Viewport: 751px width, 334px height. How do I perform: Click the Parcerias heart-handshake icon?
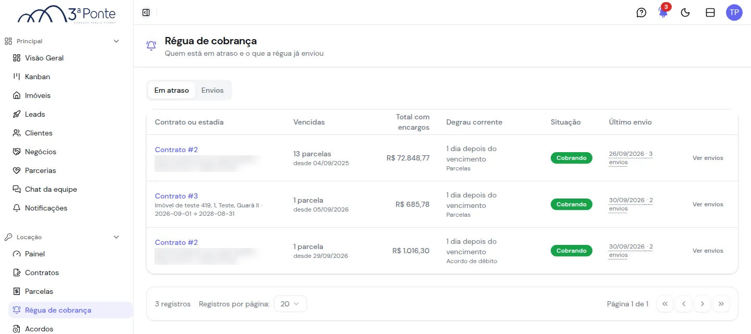(x=17, y=170)
